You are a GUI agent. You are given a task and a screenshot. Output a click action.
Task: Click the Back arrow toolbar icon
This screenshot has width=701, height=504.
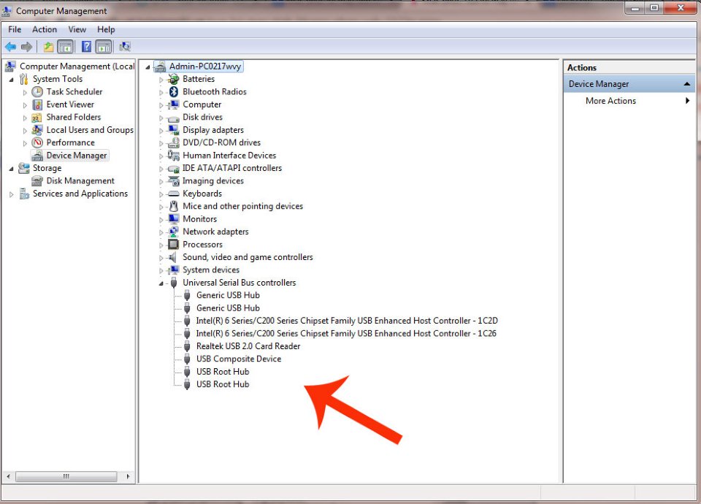coord(10,47)
